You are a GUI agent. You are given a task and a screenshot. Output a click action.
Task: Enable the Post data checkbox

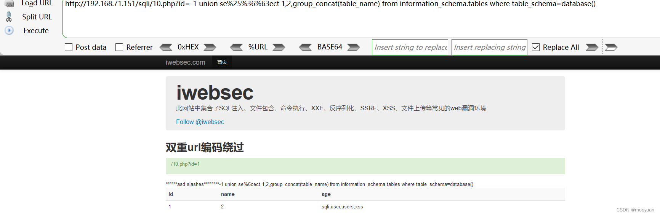point(69,47)
